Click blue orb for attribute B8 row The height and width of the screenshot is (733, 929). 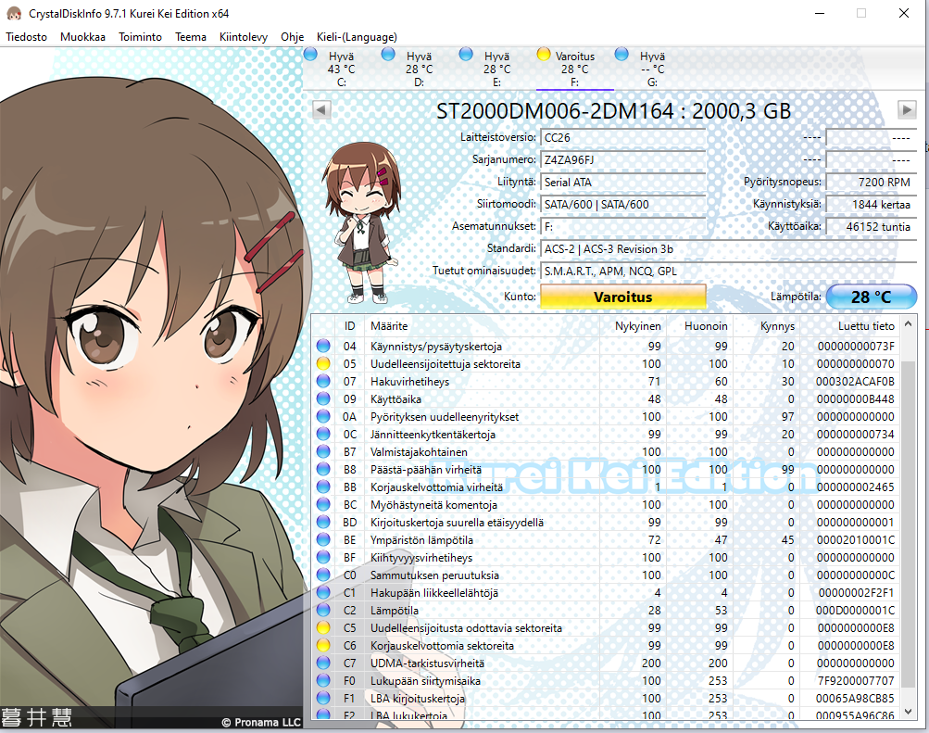pyautogui.click(x=323, y=469)
